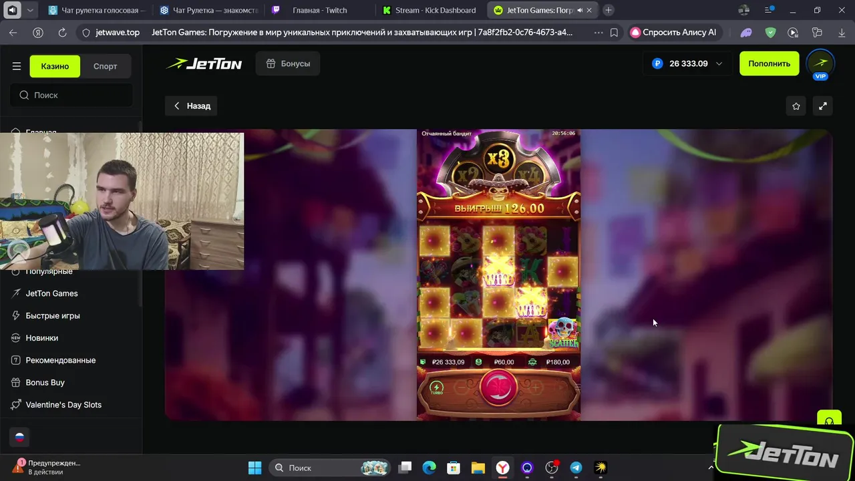Open autoplay play-arrow button in slot
The height and width of the screenshot is (481, 855).
560,387
